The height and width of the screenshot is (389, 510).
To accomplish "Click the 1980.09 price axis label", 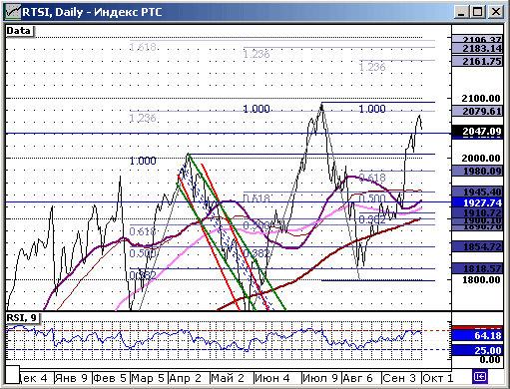I will [477, 172].
